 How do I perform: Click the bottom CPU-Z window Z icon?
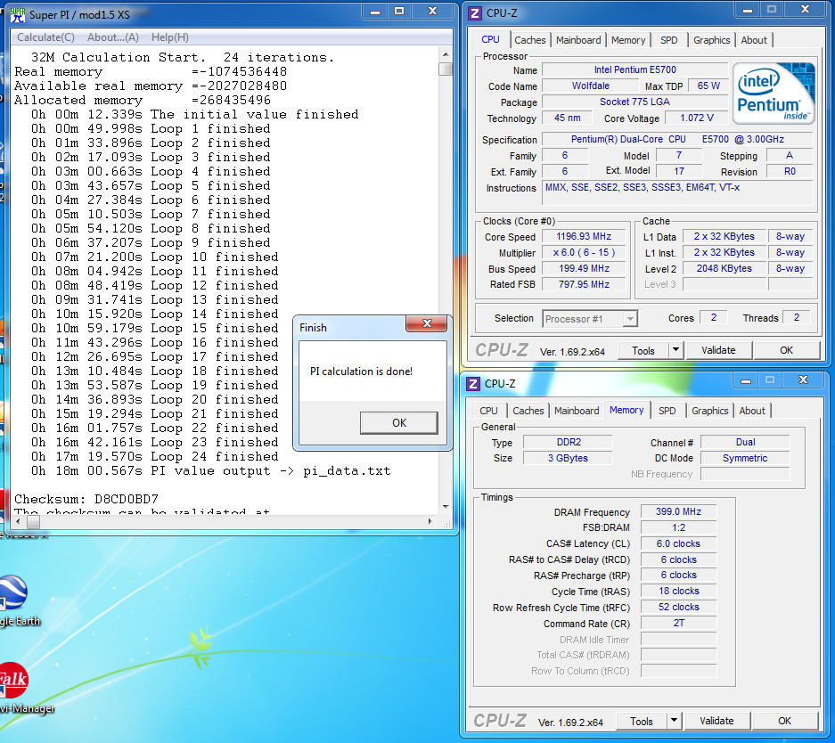473,384
